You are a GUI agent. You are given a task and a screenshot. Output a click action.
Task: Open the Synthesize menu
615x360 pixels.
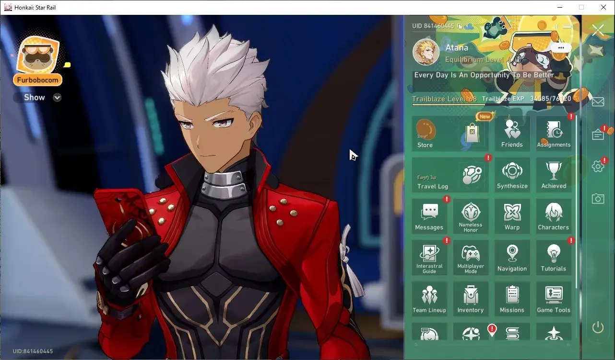click(x=512, y=175)
